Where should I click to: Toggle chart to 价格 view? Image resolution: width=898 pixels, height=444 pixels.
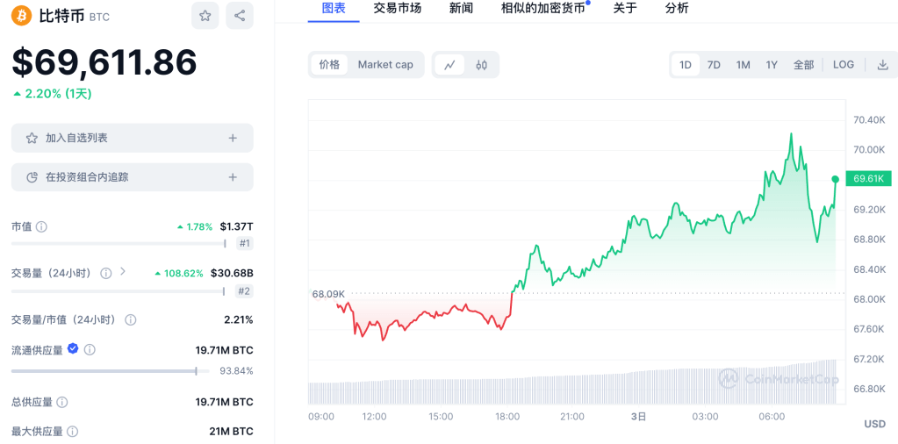329,65
